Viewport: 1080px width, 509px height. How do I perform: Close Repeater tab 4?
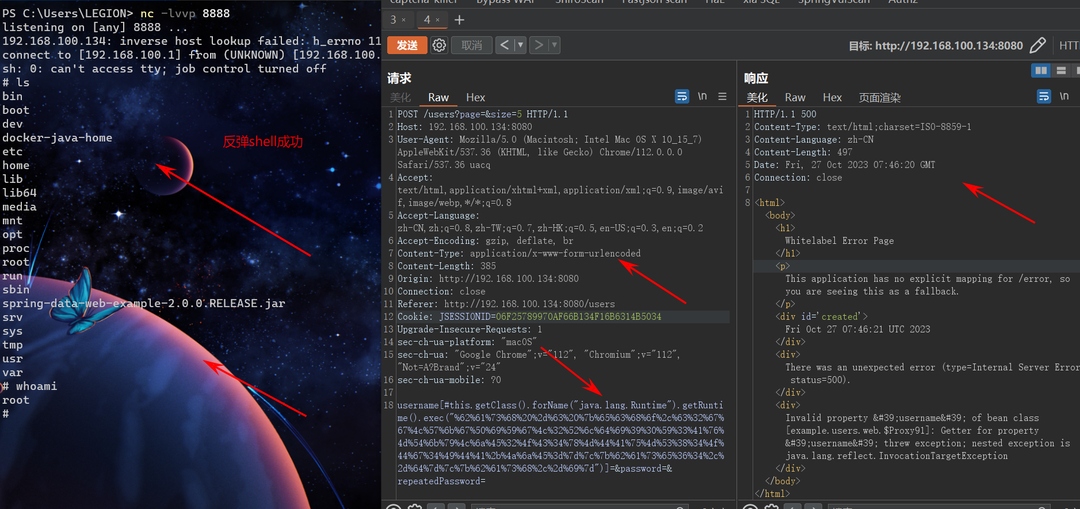[437, 20]
